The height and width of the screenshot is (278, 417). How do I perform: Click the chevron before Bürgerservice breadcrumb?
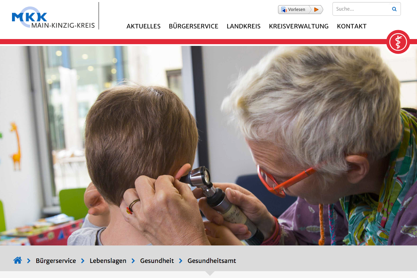coord(29,261)
